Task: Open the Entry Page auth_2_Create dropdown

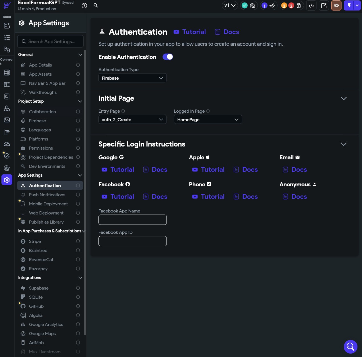Action: click(133, 119)
